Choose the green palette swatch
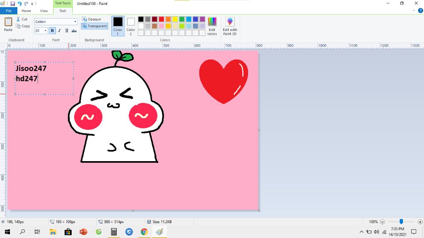The image size is (424, 238). point(182,19)
